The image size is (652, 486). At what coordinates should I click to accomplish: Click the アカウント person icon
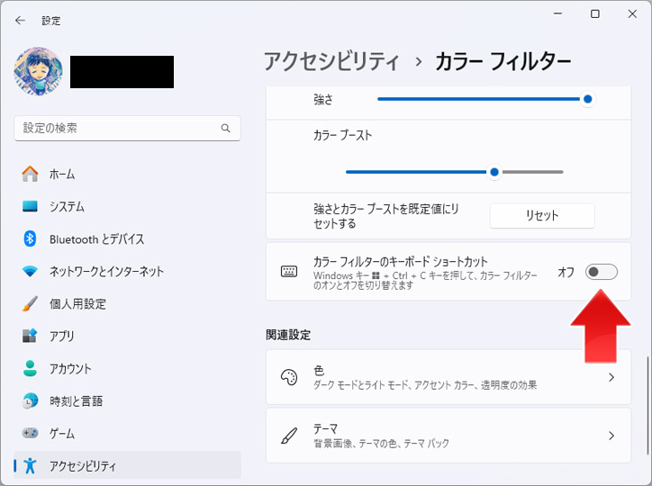30,368
